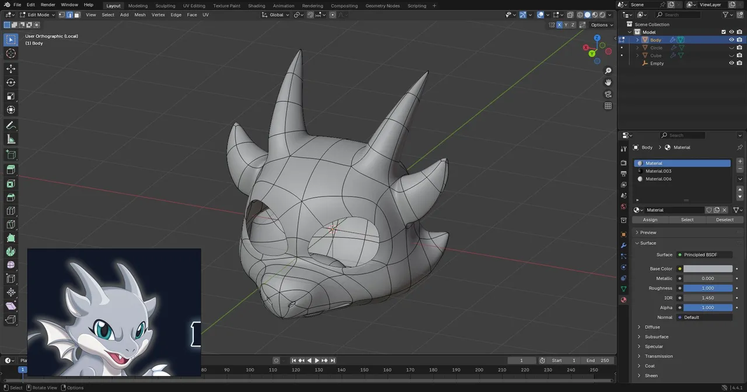Select the Poly Build tool
747x392 pixels.
11,238
